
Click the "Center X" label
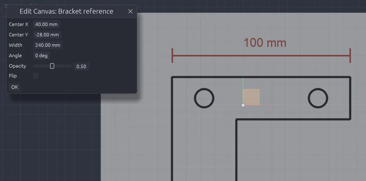(18, 24)
